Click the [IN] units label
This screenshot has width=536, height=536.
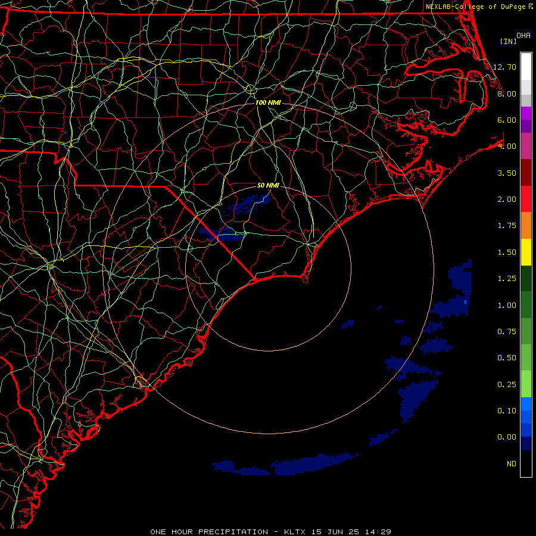click(x=508, y=41)
